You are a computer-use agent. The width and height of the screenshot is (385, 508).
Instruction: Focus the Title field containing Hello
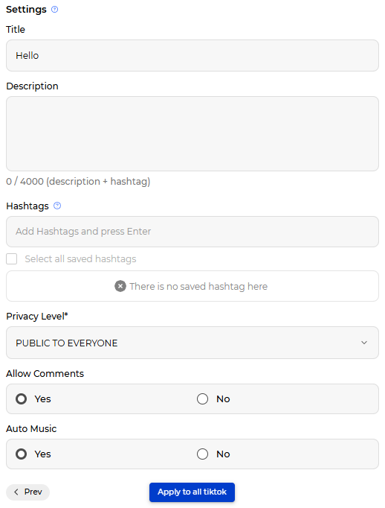click(192, 55)
